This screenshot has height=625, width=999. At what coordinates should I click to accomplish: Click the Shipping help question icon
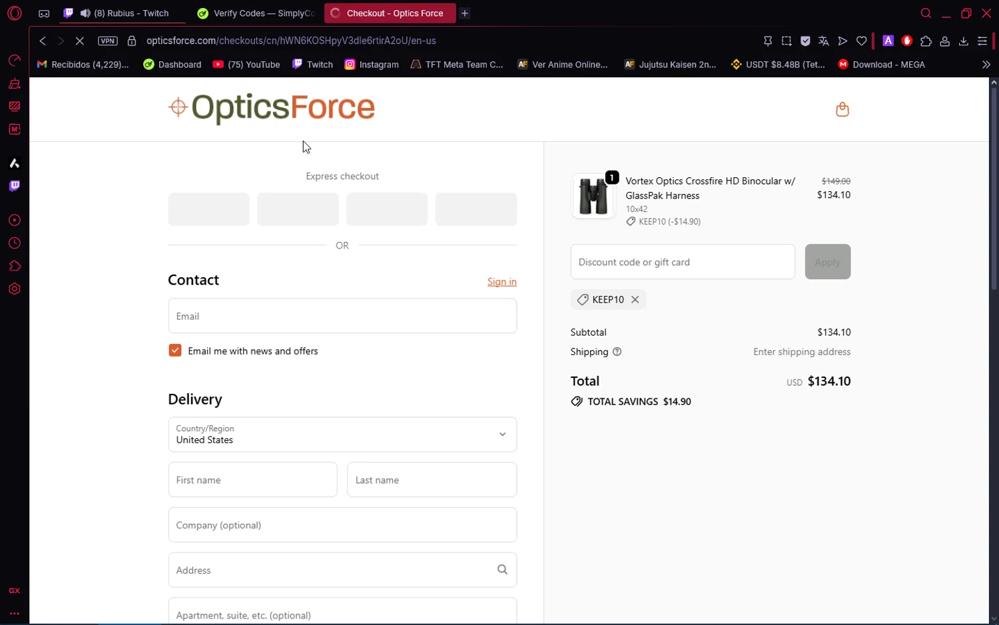point(617,352)
